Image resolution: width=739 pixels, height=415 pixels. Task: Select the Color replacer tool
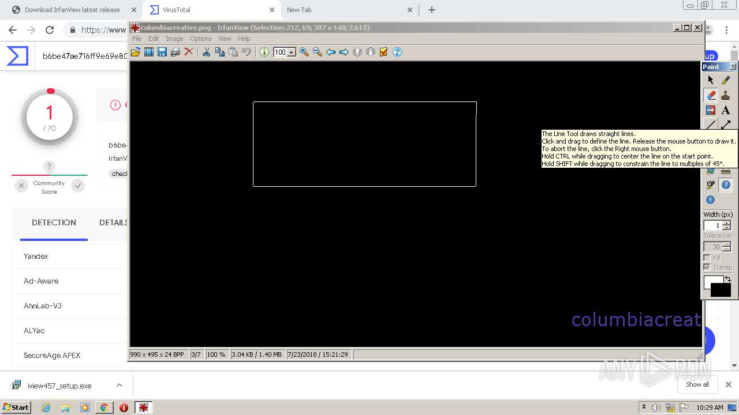pos(711,110)
